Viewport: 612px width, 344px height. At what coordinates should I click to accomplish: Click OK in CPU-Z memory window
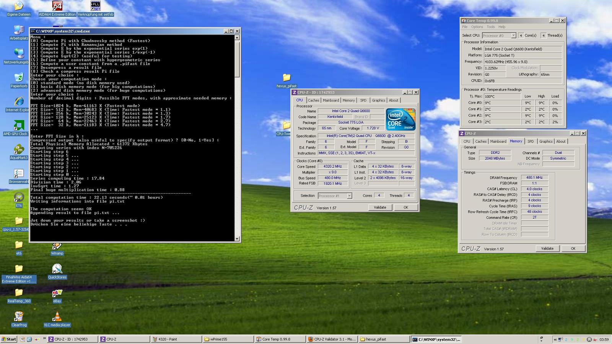(x=573, y=248)
